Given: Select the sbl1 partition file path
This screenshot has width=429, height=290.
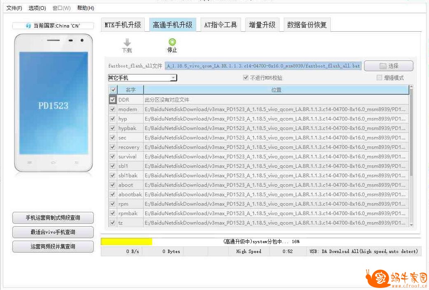Looking at the screenshot, I should point(275,166).
